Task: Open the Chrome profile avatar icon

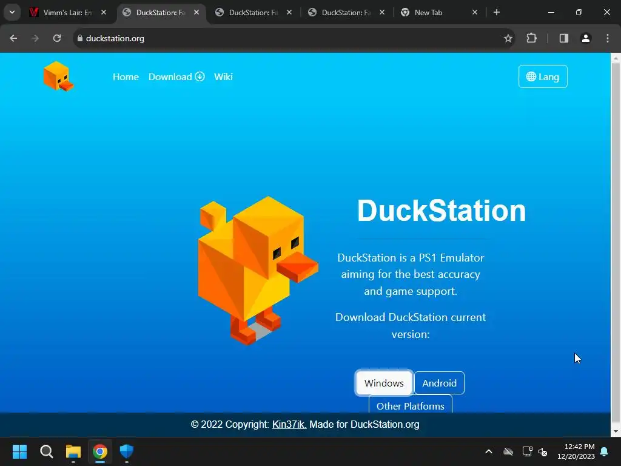Action: point(586,38)
